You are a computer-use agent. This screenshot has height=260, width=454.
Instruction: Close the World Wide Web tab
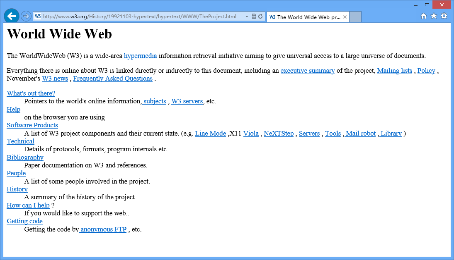pos(345,17)
